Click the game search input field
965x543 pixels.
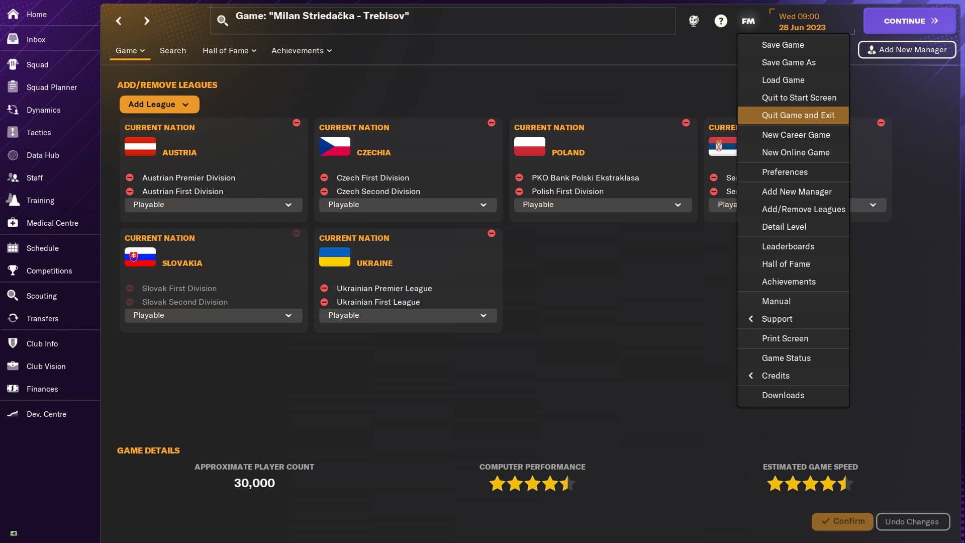[x=442, y=21]
